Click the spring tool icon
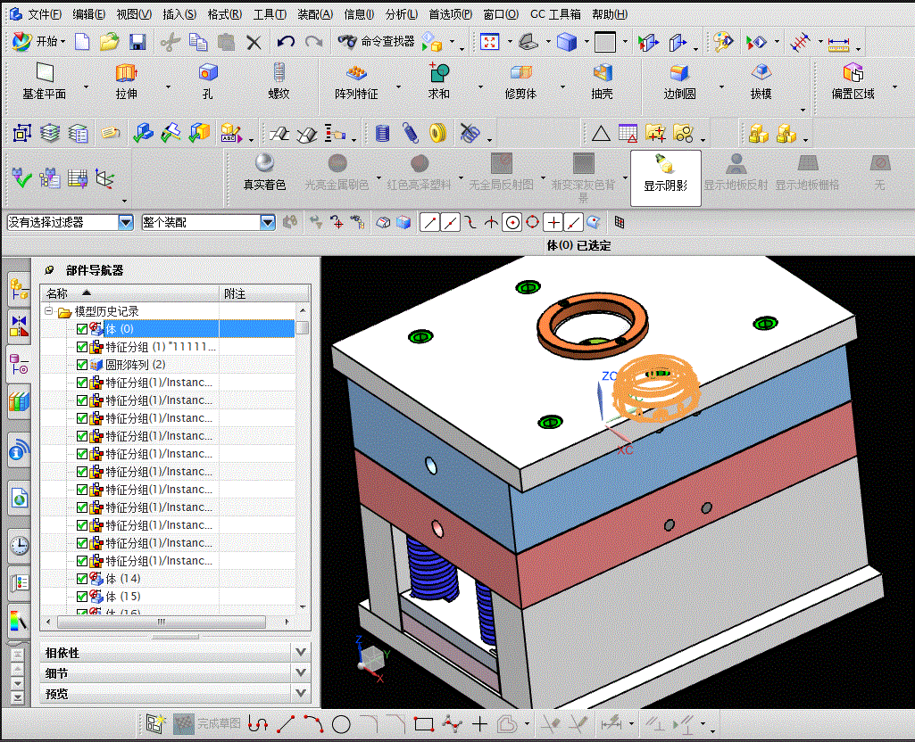Image resolution: width=915 pixels, height=742 pixels. point(411,134)
